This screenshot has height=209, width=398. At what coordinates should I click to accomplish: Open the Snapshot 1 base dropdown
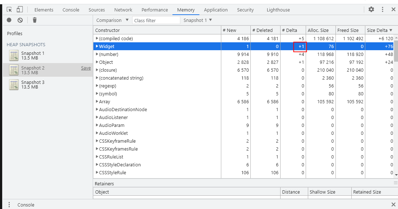pyautogui.click(x=198, y=20)
